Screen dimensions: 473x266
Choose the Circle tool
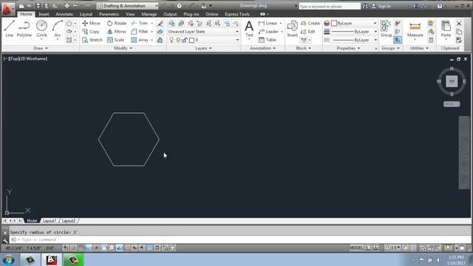pos(41,29)
